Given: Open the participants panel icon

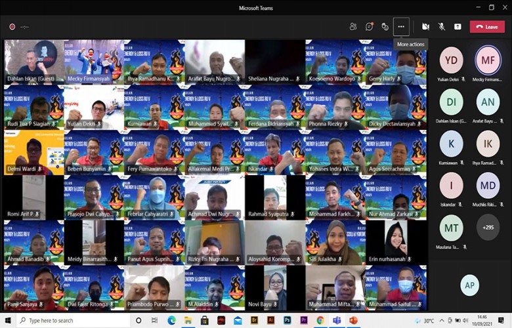Looking at the screenshot, I should click(x=353, y=27).
